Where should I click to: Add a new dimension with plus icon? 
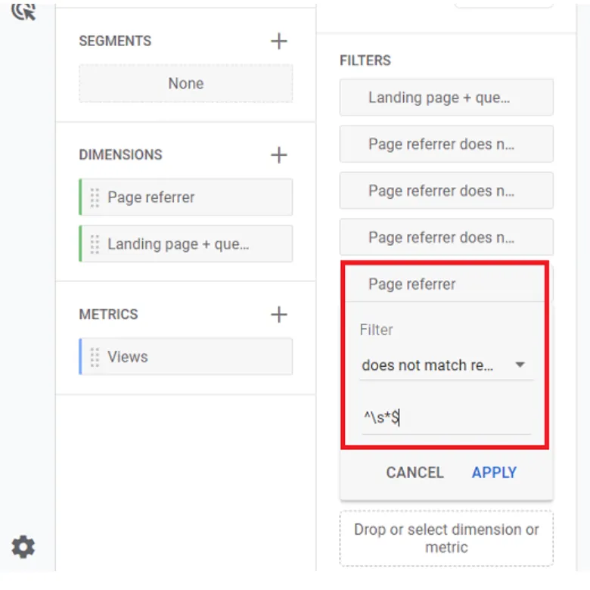[279, 155]
